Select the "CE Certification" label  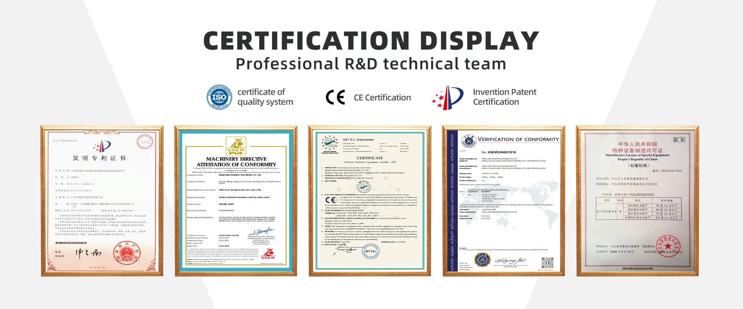coord(382,98)
